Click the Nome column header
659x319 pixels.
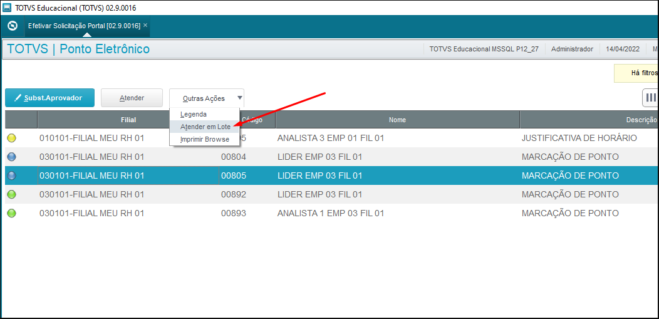pos(397,120)
